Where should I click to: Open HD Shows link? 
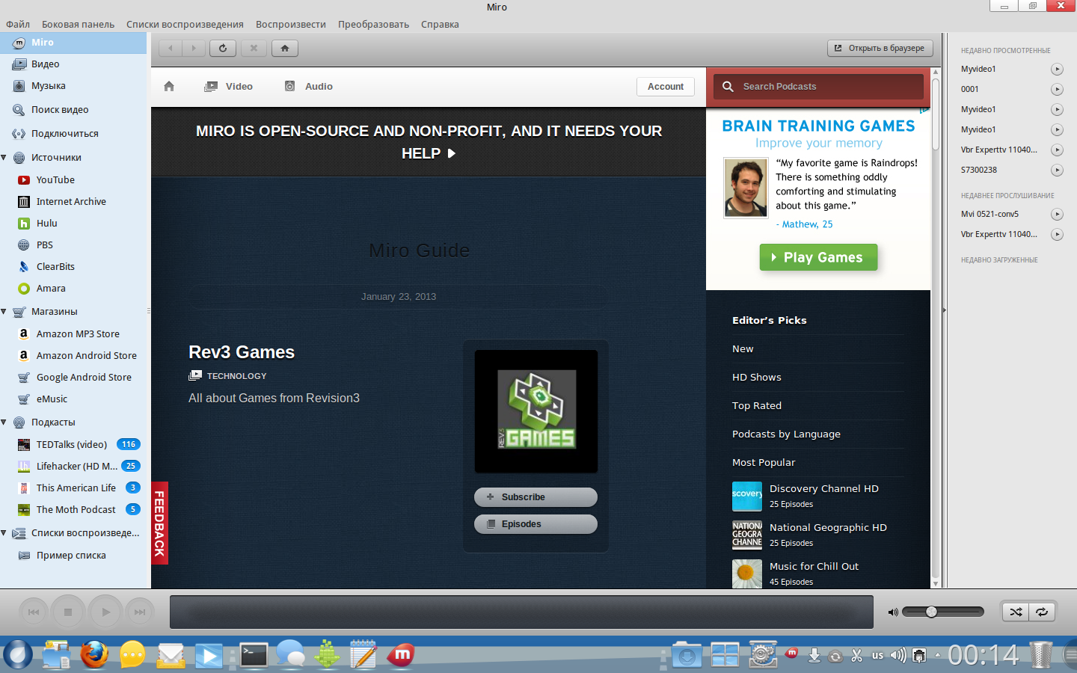757,378
